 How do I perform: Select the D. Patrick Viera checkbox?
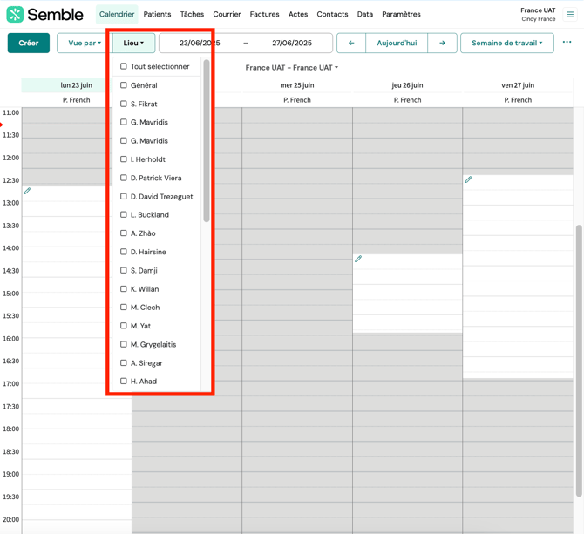click(124, 178)
